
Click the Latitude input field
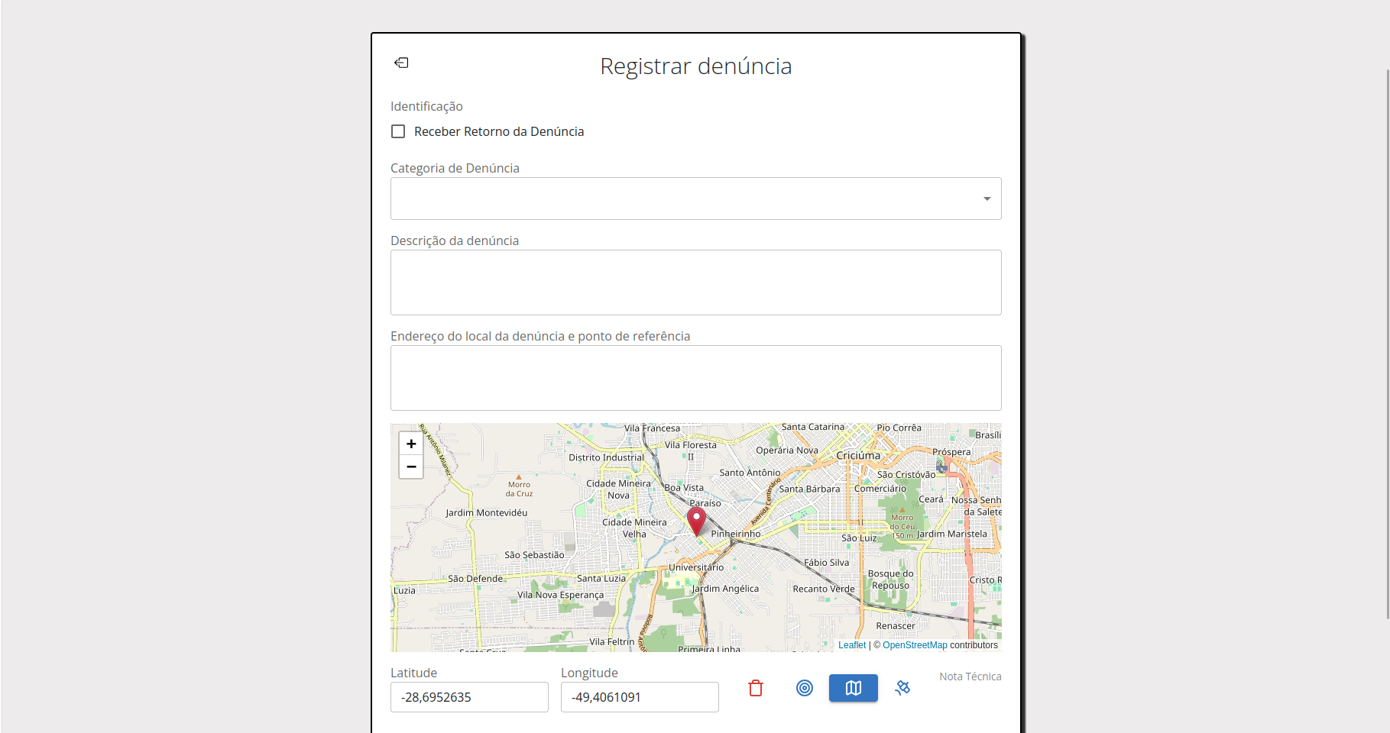[469, 697]
